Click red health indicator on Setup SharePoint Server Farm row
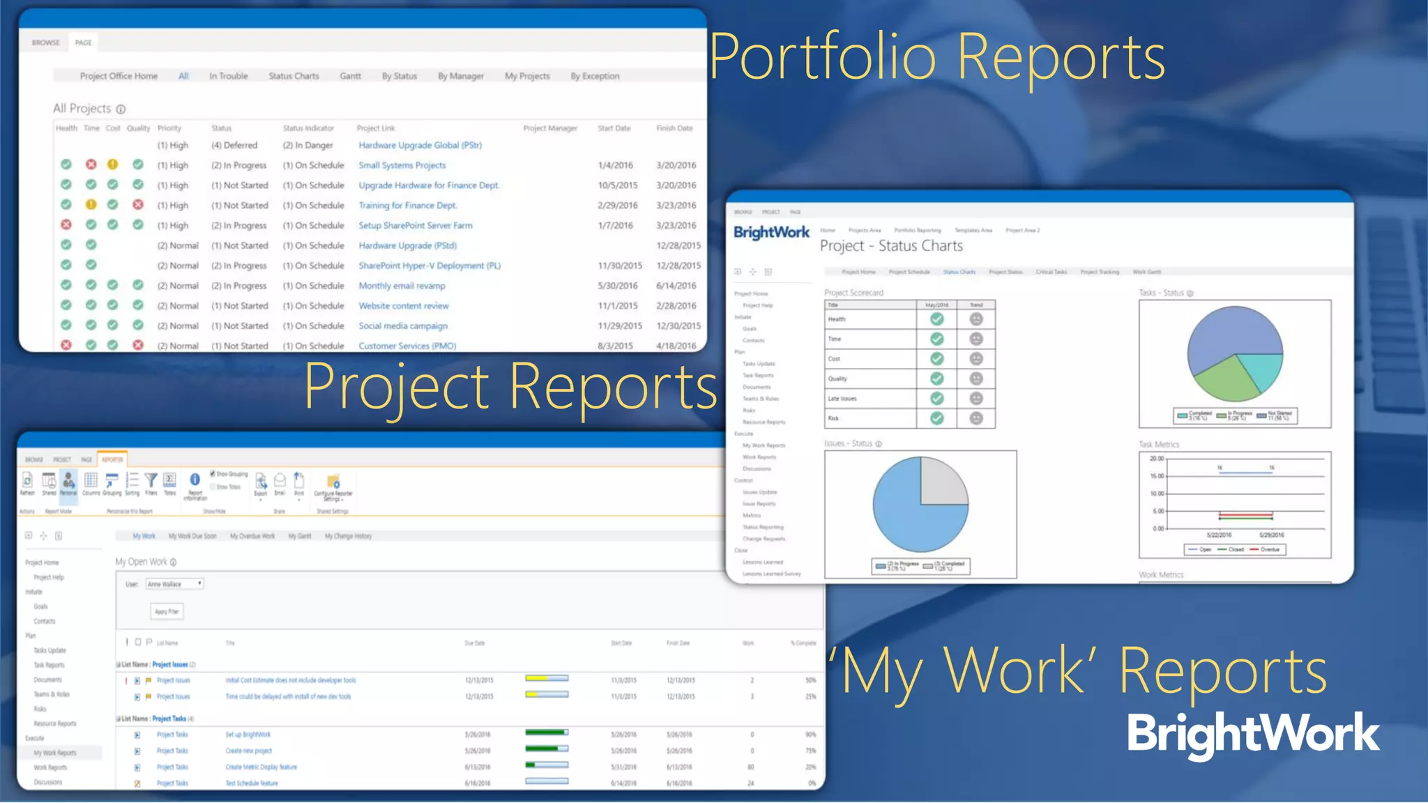 click(66, 225)
